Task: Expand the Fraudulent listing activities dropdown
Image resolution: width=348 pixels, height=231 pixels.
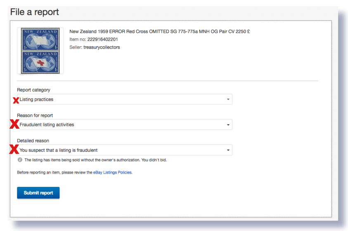Action: pos(124,125)
